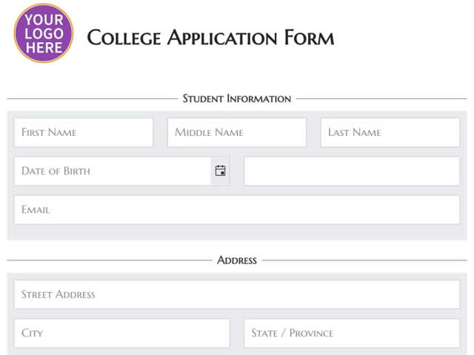Select the Street Address field
This screenshot has height=355, width=474.
(237, 294)
